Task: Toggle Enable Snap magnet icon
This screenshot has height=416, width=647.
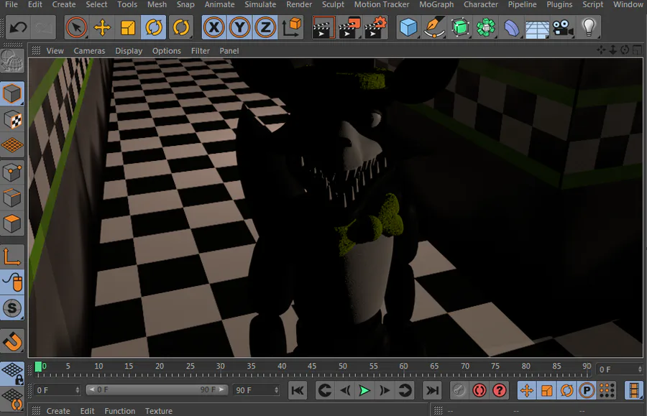Action: [x=12, y=341]
